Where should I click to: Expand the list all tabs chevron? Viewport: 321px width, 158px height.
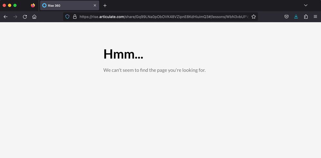(x=306, y=5)
